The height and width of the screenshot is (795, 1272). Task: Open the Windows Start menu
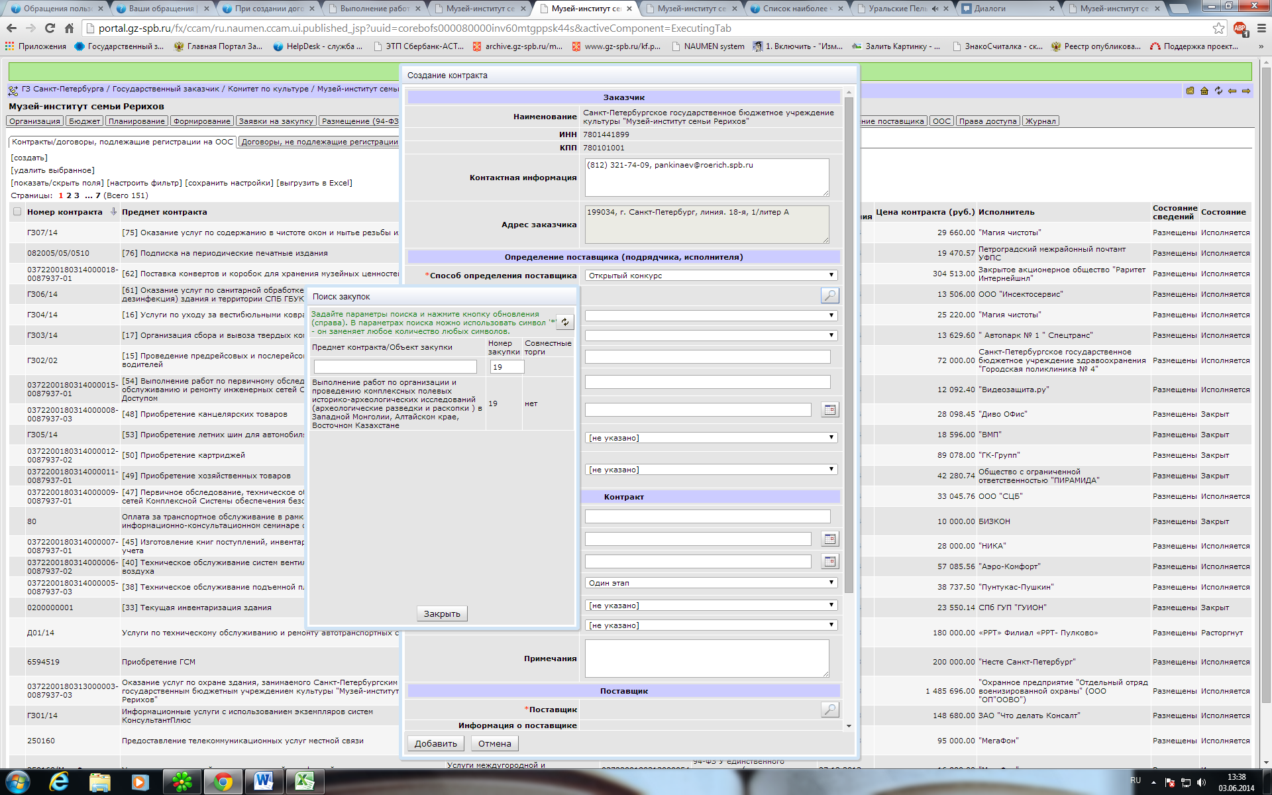click(x=18, y=782)
